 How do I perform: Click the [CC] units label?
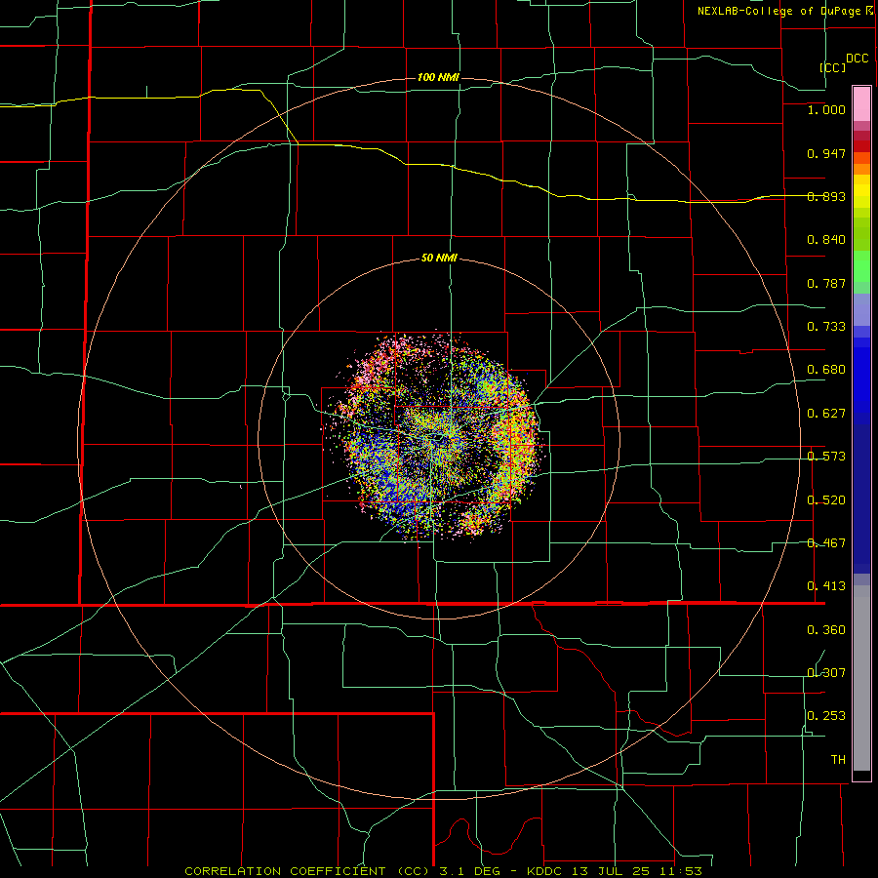pyautogui.click(x=833, y=67)
